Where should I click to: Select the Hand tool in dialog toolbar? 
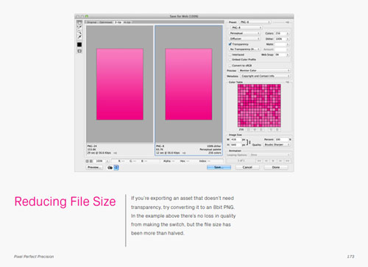point(79,22)
